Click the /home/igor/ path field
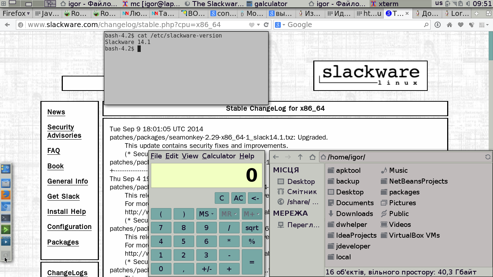This screenshot has width=493, height=277. click(405, 157)
